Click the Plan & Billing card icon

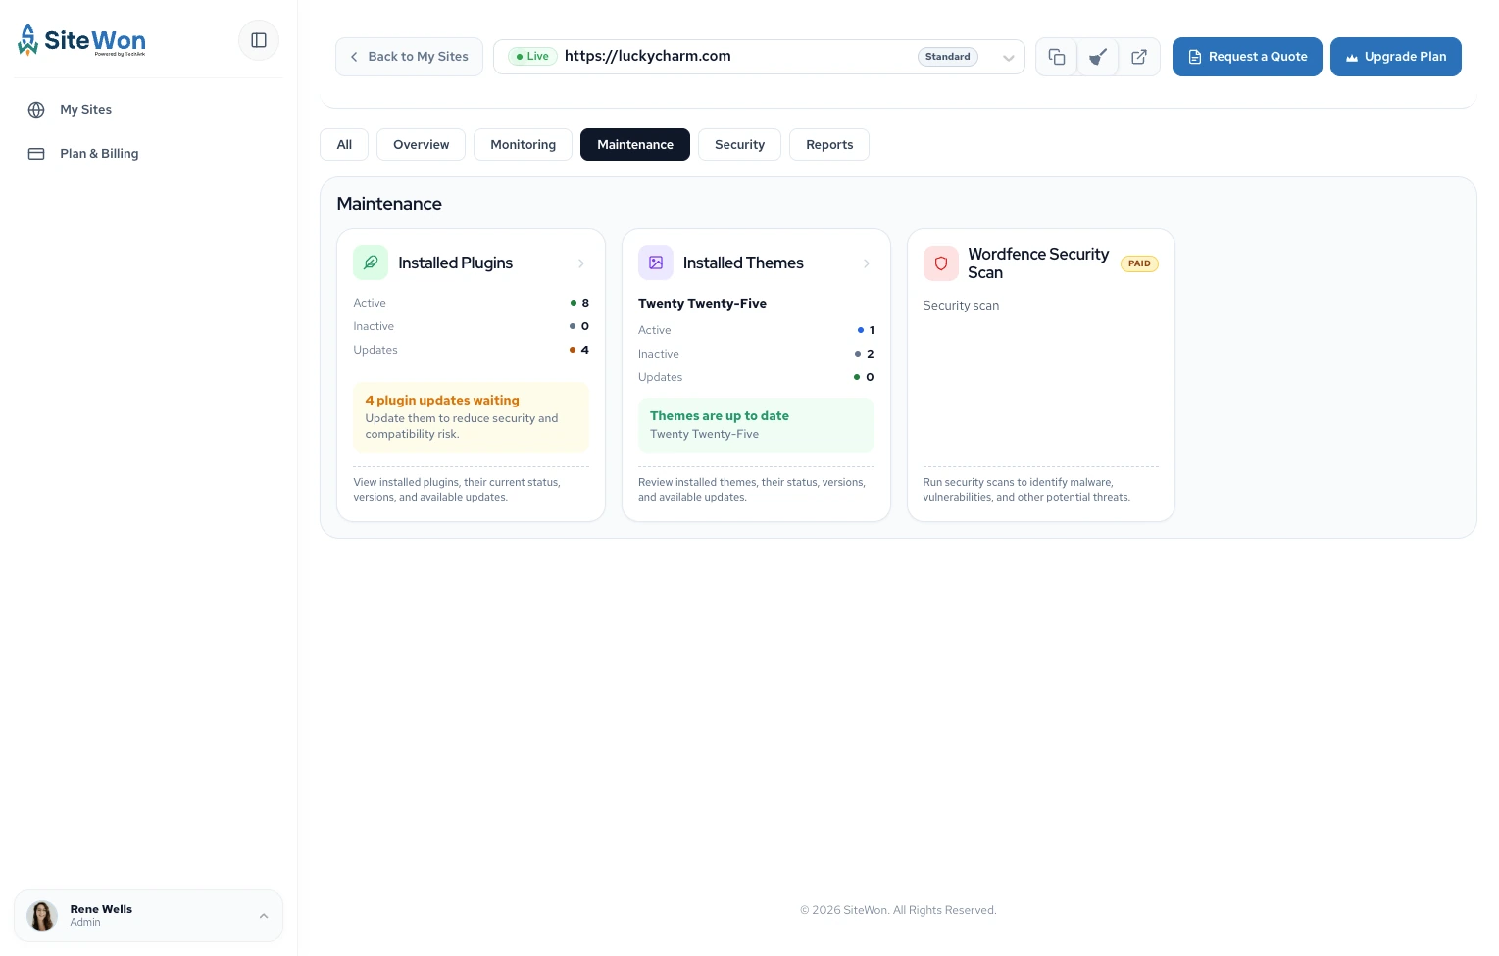pyautogui.click(x=36, y=154)
